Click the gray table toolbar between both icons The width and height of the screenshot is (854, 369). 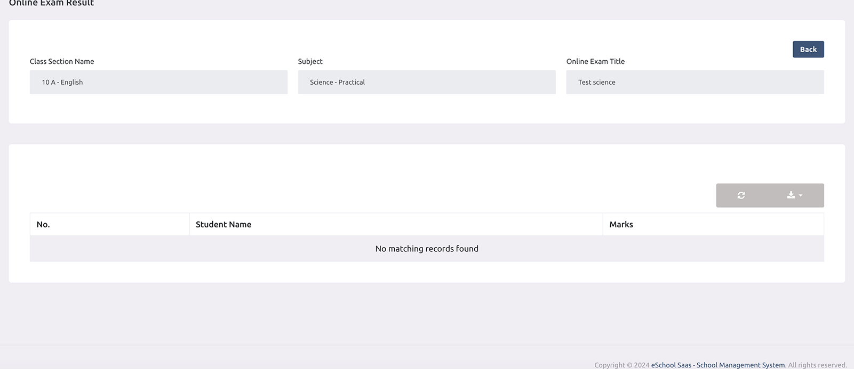click(765, 195)
